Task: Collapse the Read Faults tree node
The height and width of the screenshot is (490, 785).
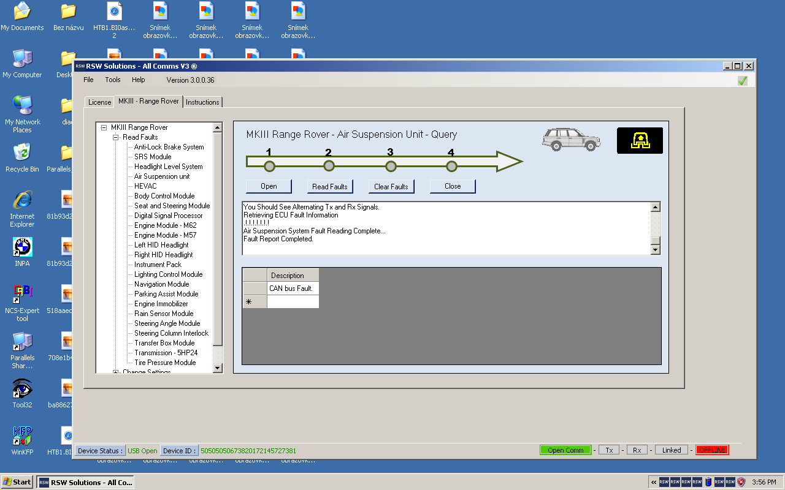Action: click(115, 137)
